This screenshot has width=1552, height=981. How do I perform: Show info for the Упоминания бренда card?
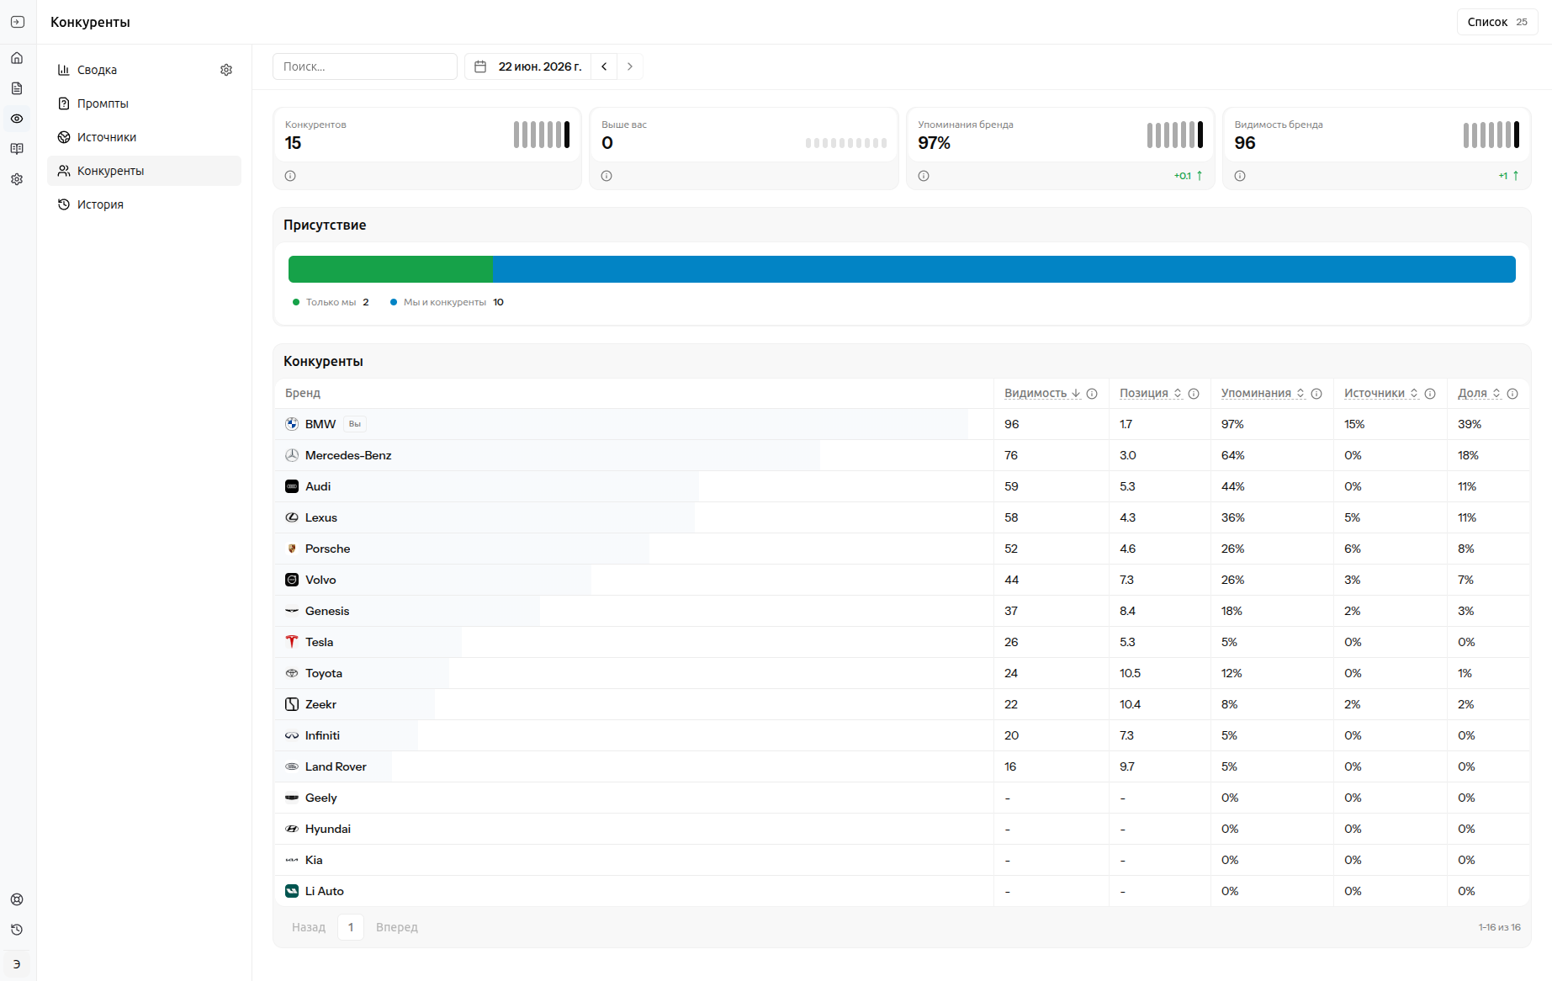(924, 176)
